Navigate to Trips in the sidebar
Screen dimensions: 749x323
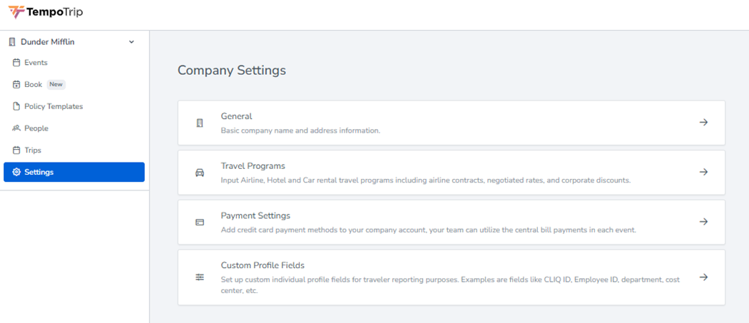(33, 150)
